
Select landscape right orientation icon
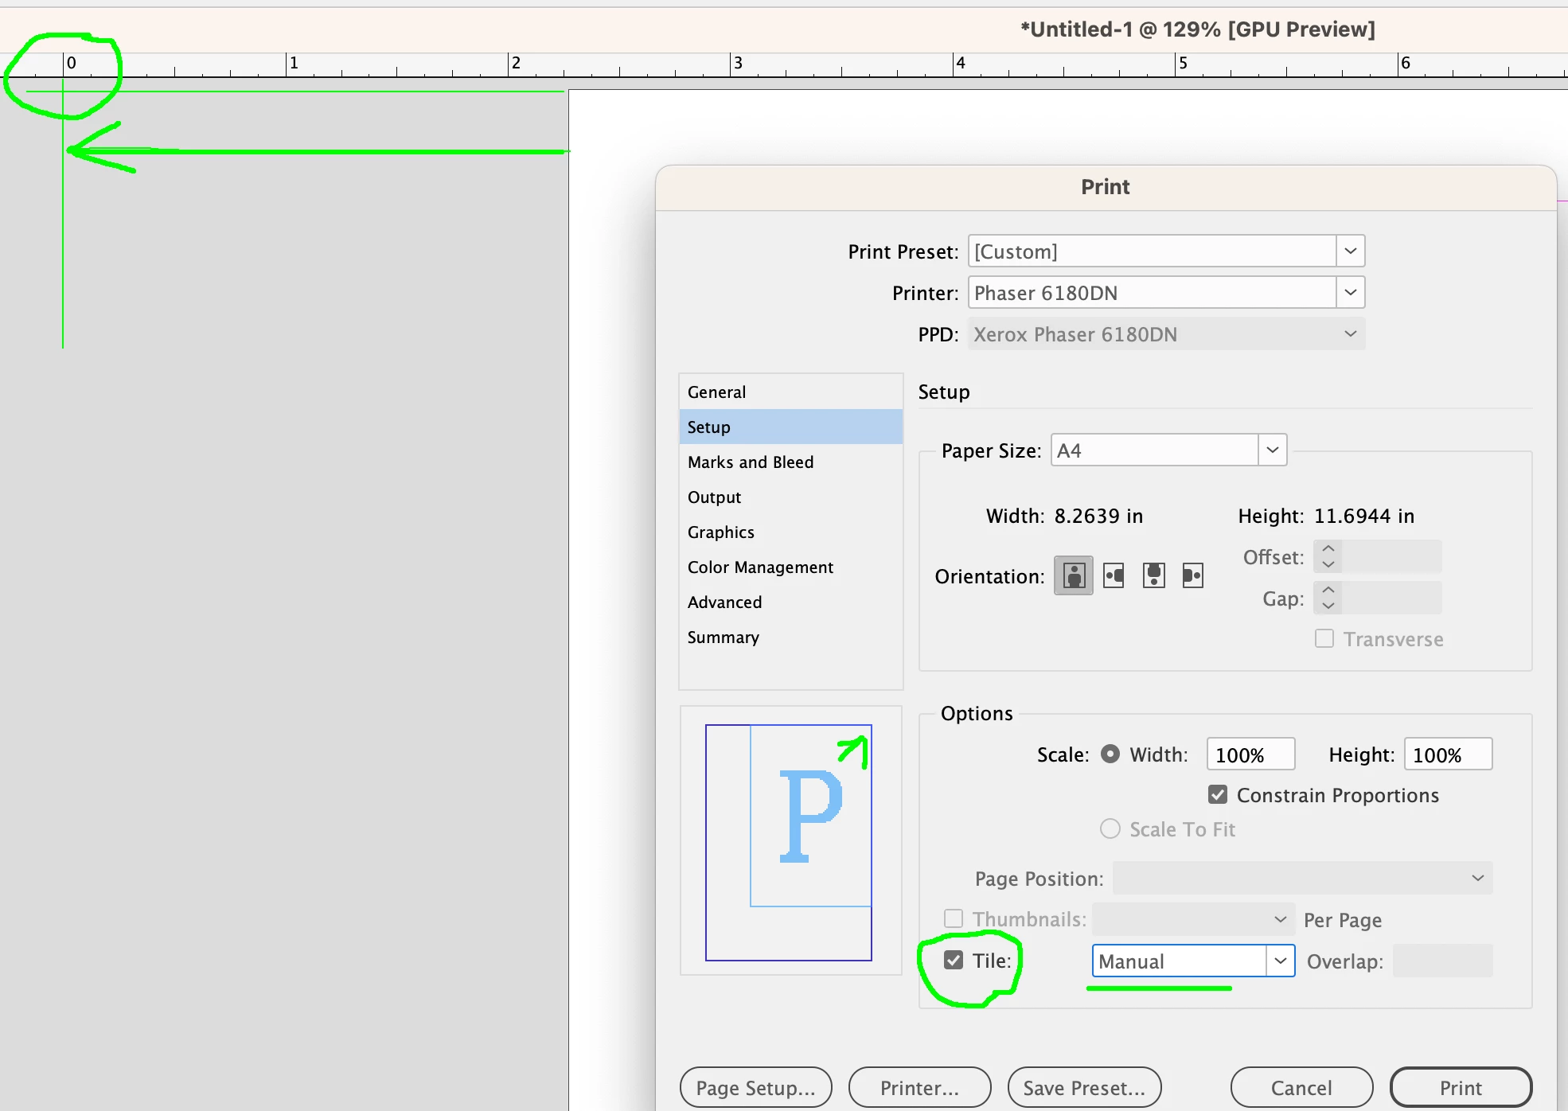(x=1192, y=575)
